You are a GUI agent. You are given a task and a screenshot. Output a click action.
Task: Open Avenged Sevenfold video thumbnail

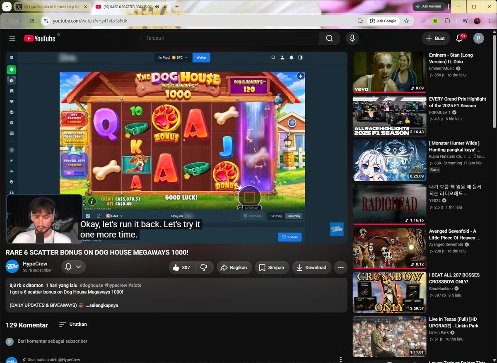point(389,248)
